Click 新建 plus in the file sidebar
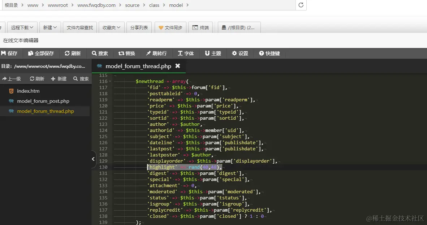The width and height of the screenshot is (427, 225). [59, 79]
